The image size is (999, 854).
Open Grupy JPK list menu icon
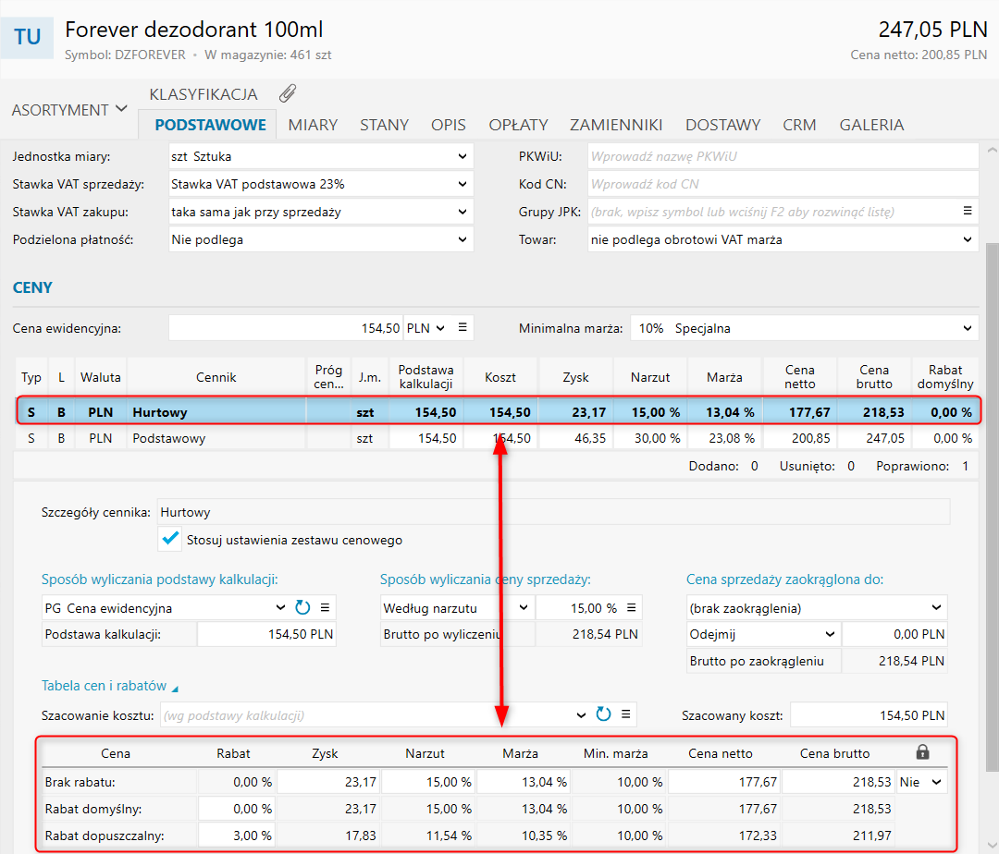pos(968,211)
